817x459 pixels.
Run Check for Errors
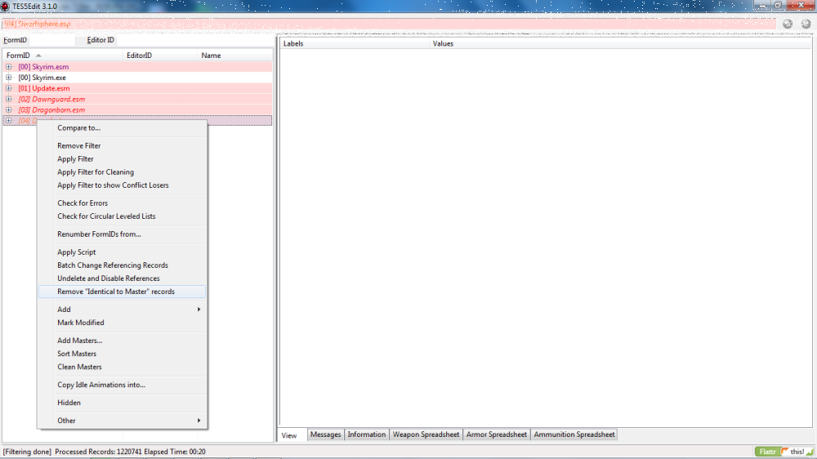pos(122,203)
